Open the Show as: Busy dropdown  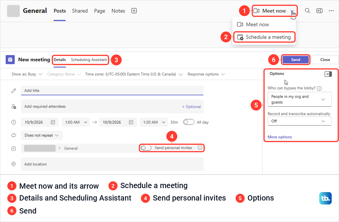point(27,74)
